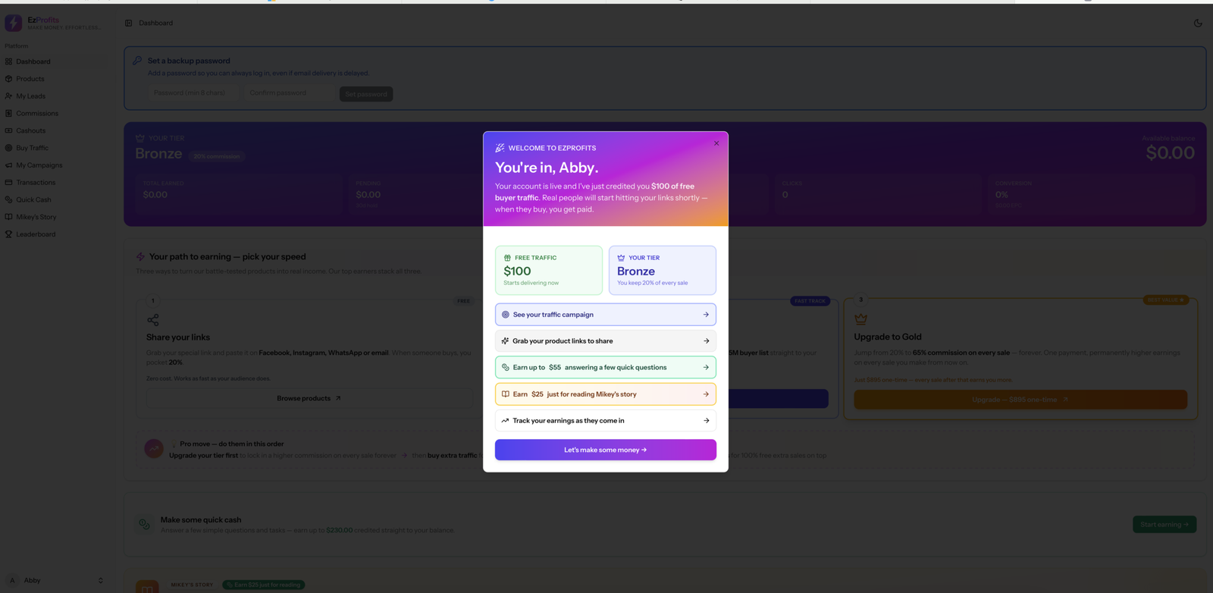Screen dimensions: 1213x593
Task: Click the coins icon on Earn up to $55 row
Action: tap(506, 368)
